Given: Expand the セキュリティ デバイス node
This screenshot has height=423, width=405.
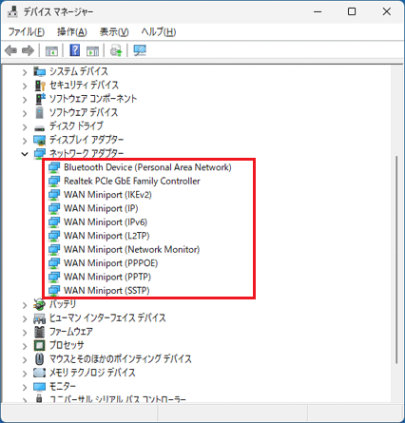Looking at the screenshot, I should point(25,86).
